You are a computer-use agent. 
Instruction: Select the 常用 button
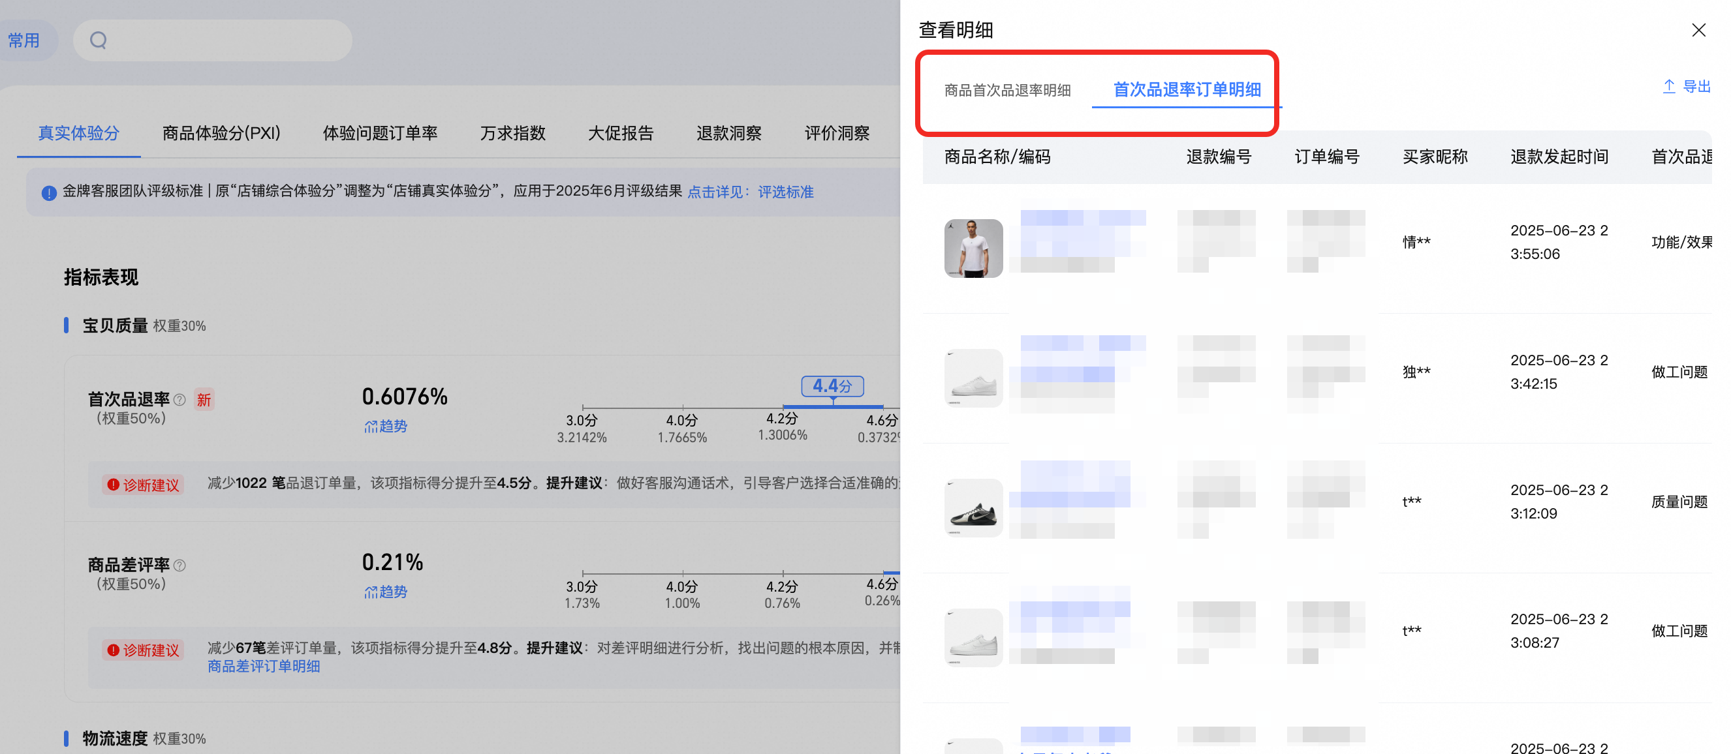[x=24, y=40]
